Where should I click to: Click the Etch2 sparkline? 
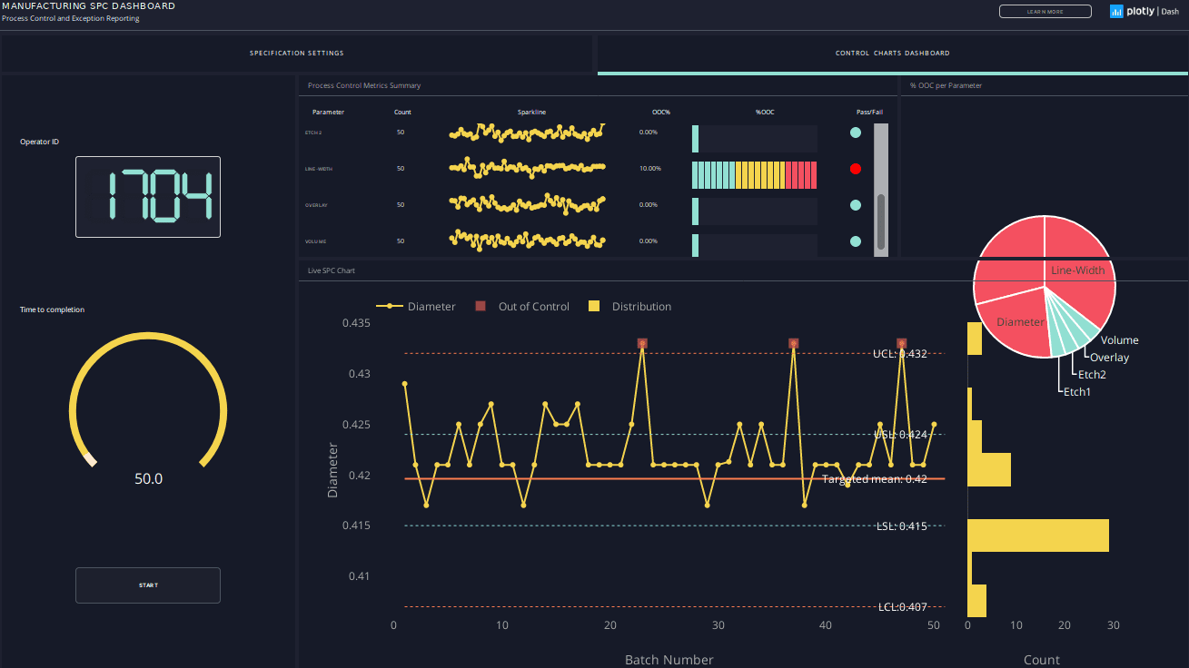click(527, 133)
